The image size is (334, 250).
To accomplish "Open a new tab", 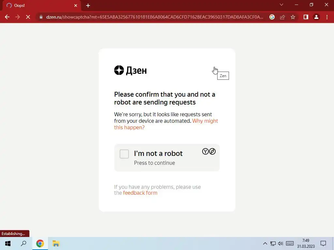I will point(88,6).
